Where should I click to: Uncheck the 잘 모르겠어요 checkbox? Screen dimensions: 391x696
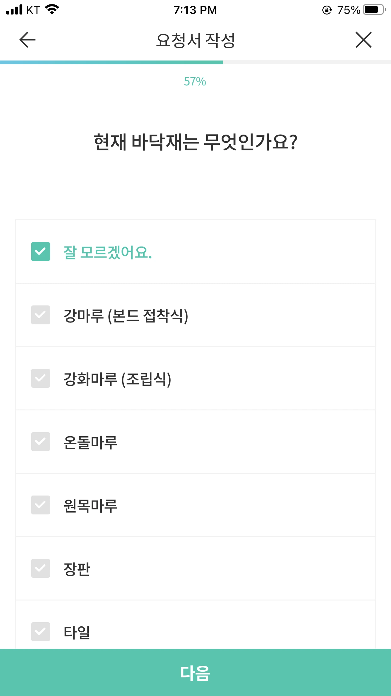pyautogui.click(x=41, y=252)
